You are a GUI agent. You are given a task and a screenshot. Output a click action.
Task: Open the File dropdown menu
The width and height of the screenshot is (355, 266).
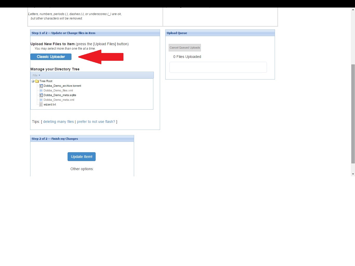(x=36, y=75)
